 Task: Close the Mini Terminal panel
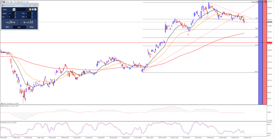[x=35, y=6]
